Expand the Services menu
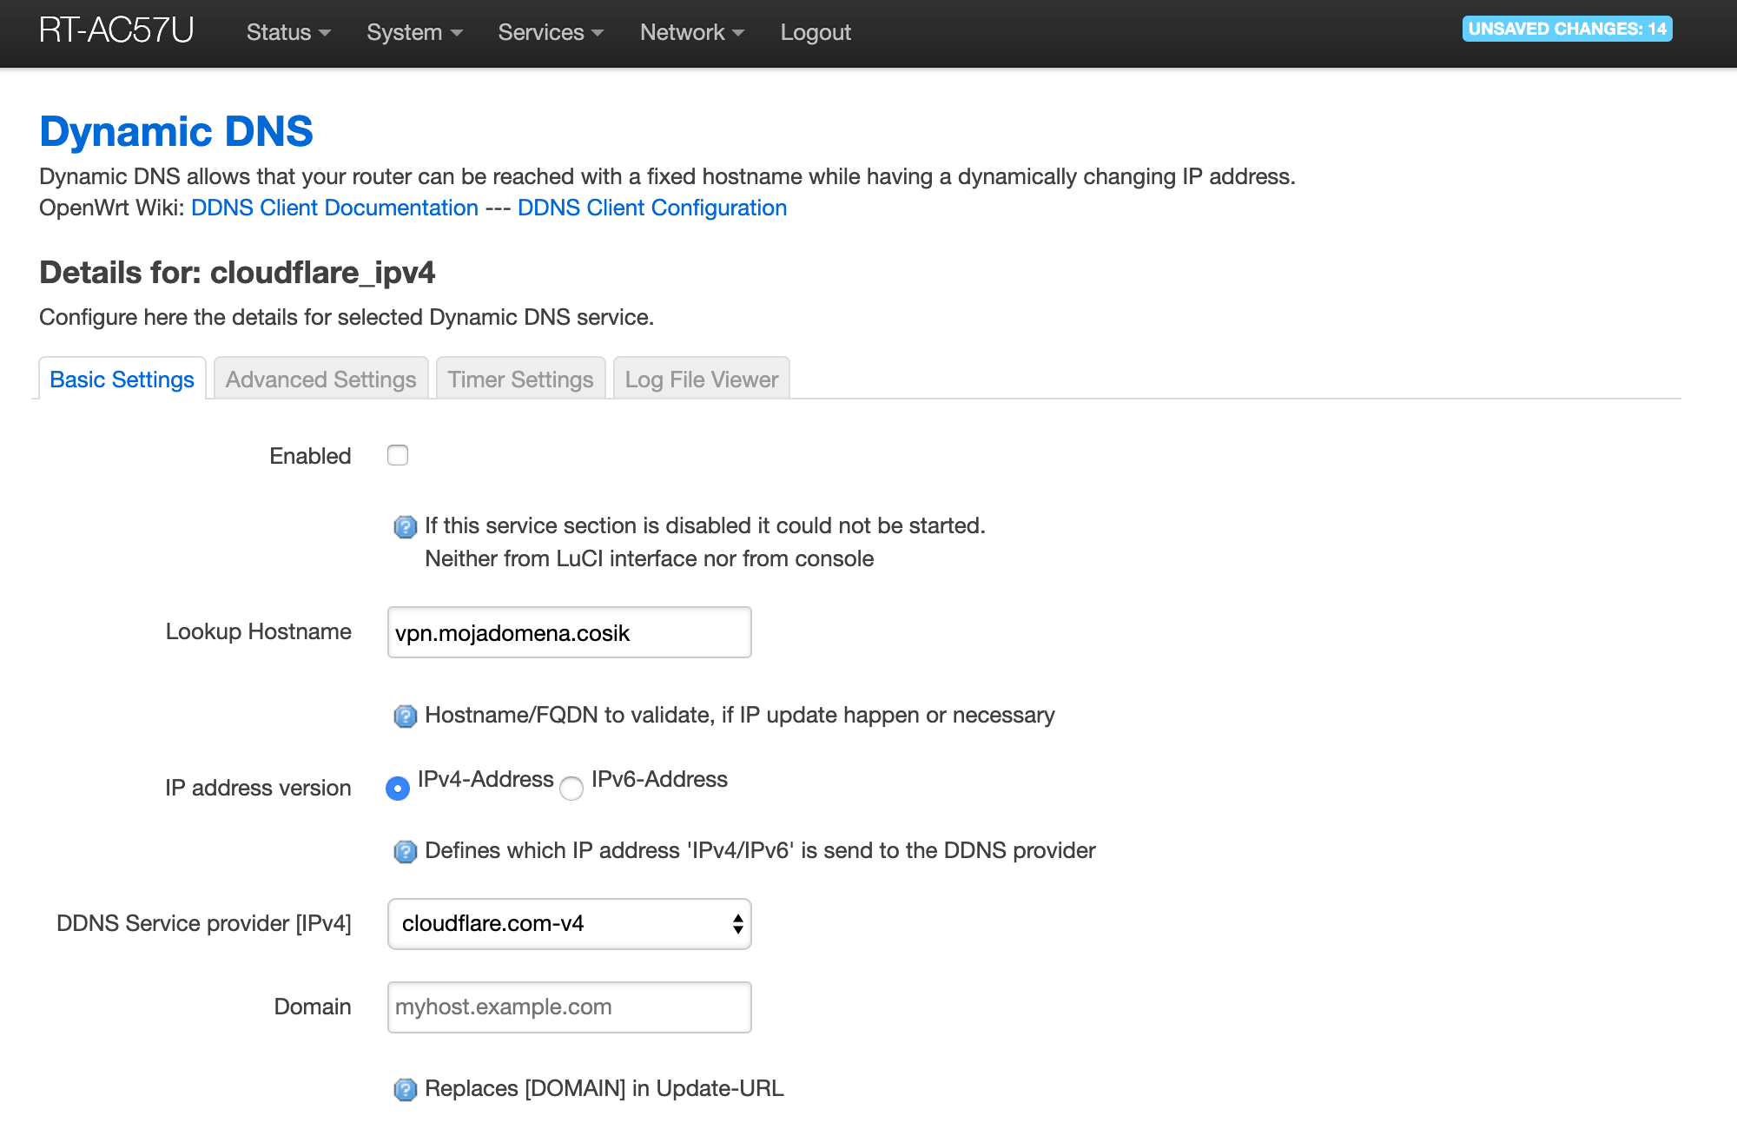The height and width of the screenshot is (1129, 1737). click(551, 32)
